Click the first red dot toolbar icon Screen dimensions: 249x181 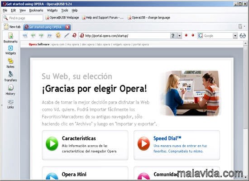click(186, 35)
